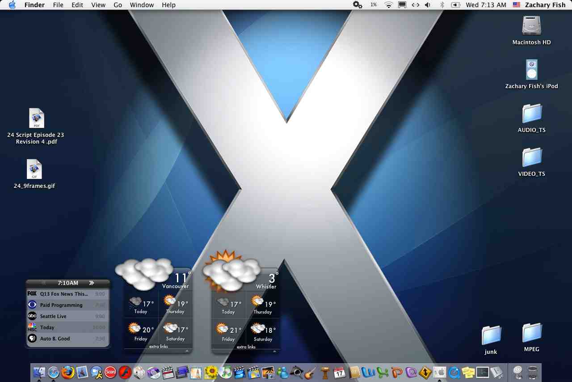
Task: Open the US flag input menu
Action: pos(517,5)
